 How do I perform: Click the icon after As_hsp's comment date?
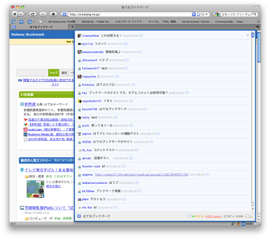137,150
